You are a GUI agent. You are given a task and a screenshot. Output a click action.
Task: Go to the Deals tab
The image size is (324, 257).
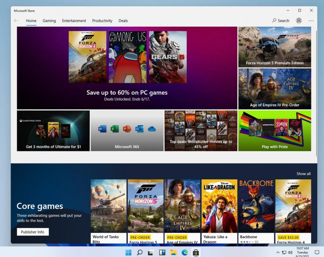[x=123, y=21]
